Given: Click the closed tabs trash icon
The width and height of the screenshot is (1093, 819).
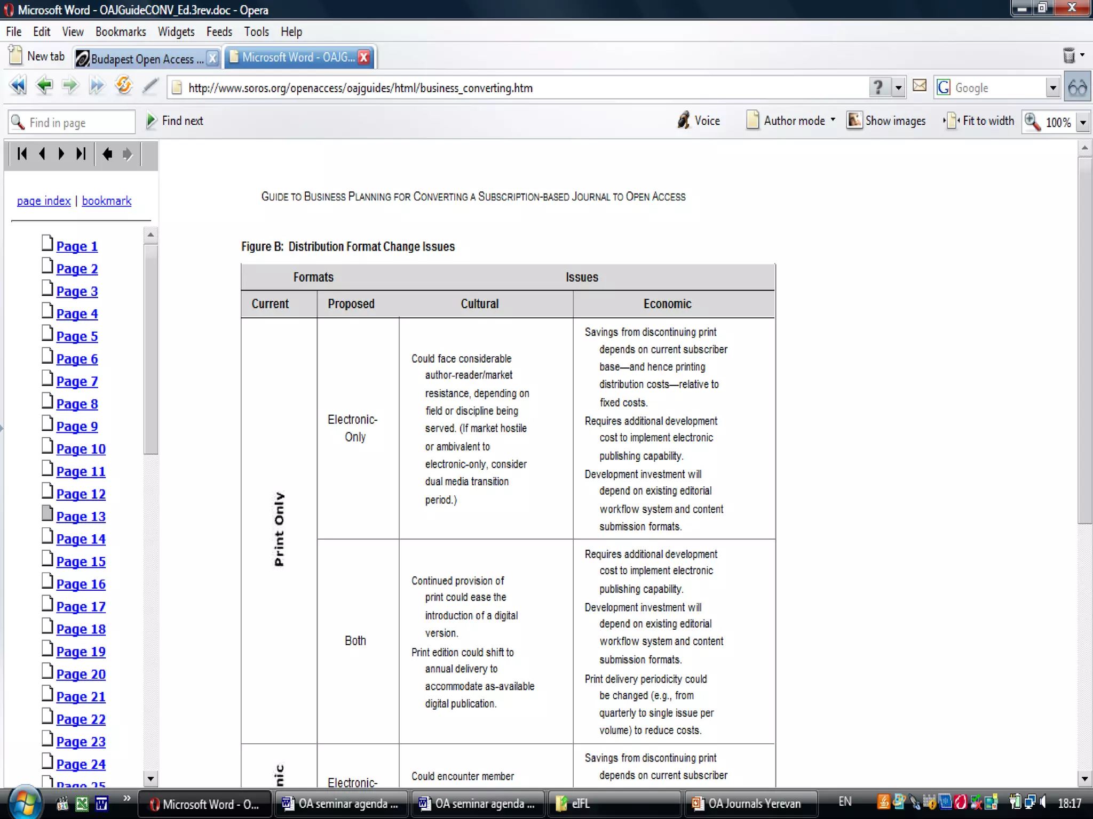Looking at the screenshot, I should click(x=1069, y=55).
